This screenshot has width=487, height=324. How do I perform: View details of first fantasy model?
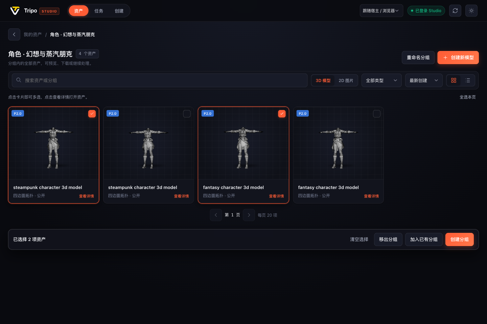277,196
